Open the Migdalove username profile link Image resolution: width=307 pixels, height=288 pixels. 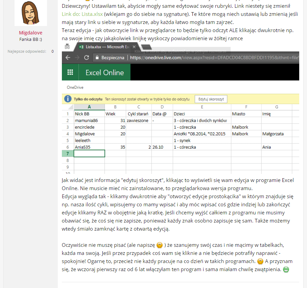[x=30, y=32]
